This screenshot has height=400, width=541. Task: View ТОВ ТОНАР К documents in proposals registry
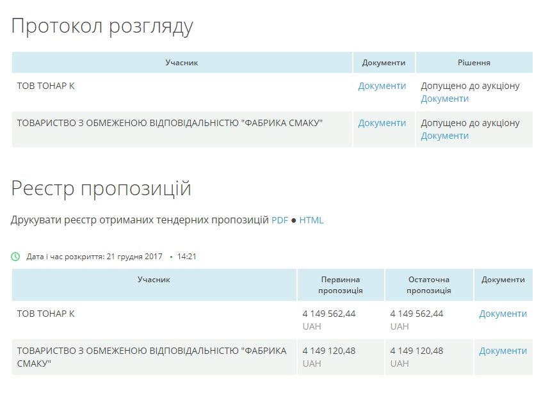[x=503, y=314]
